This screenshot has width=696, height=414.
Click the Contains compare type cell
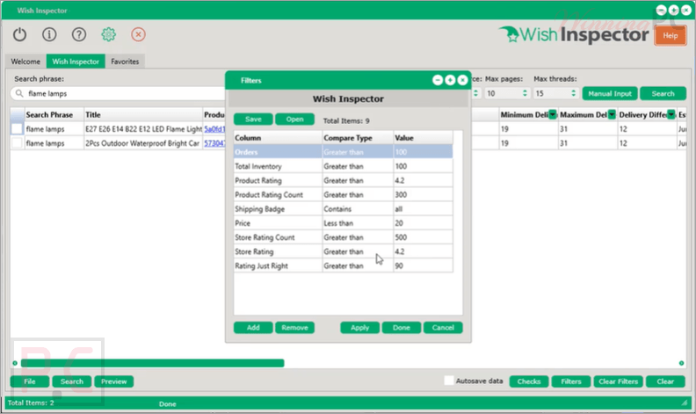coord(358,209)
